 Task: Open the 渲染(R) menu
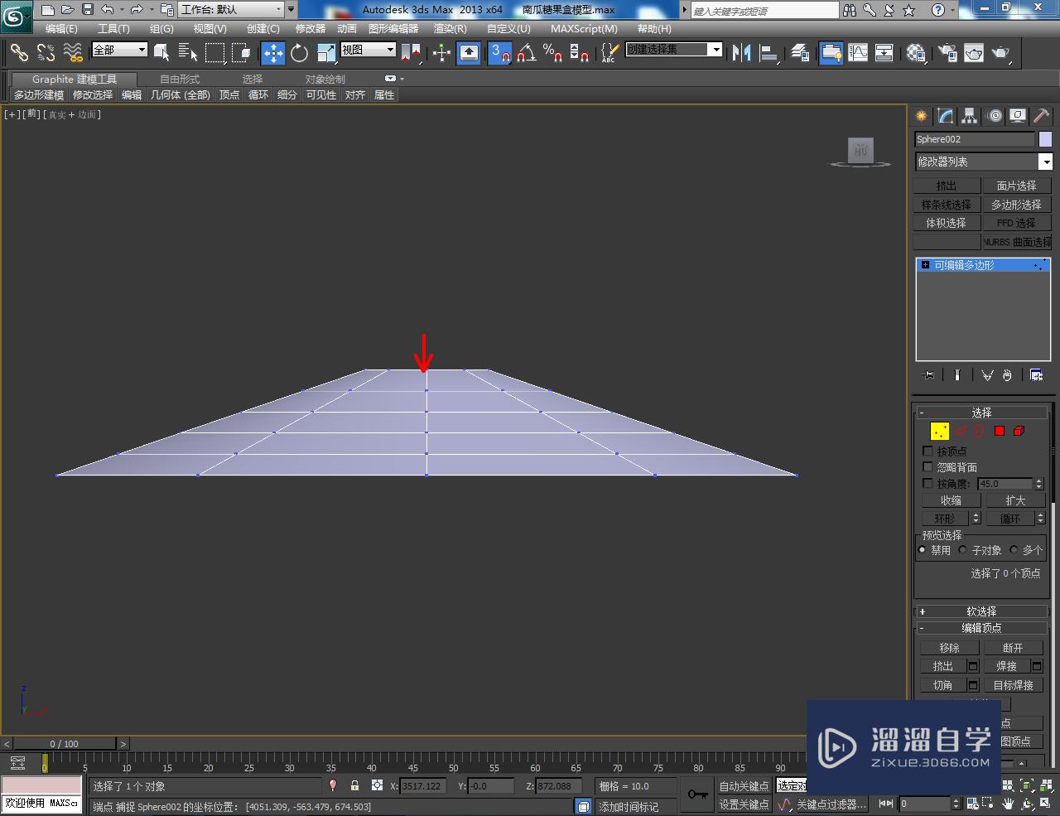coord(450,28)
